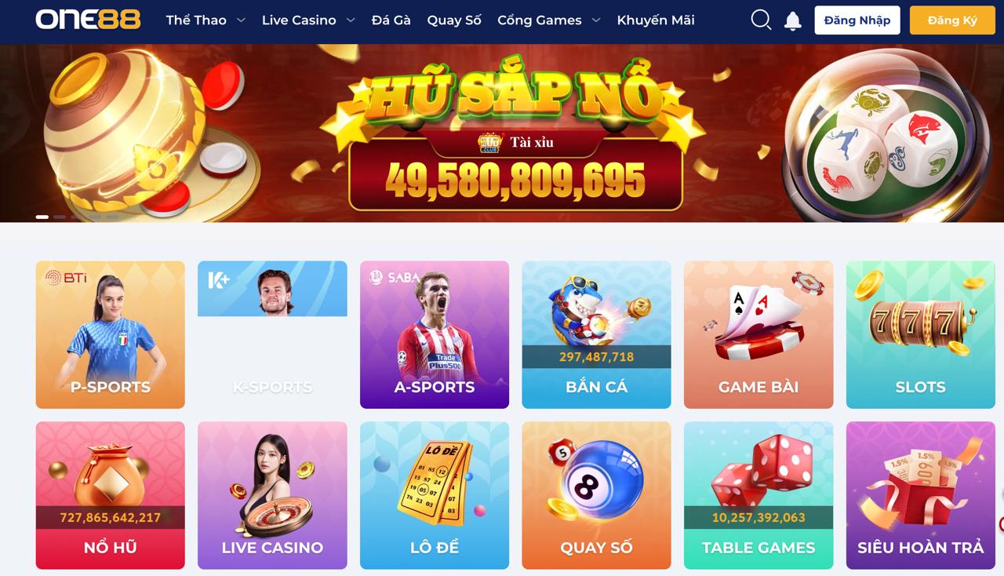
Task: Expand the Cổng Games dropdown chevron
Action: 596,20
